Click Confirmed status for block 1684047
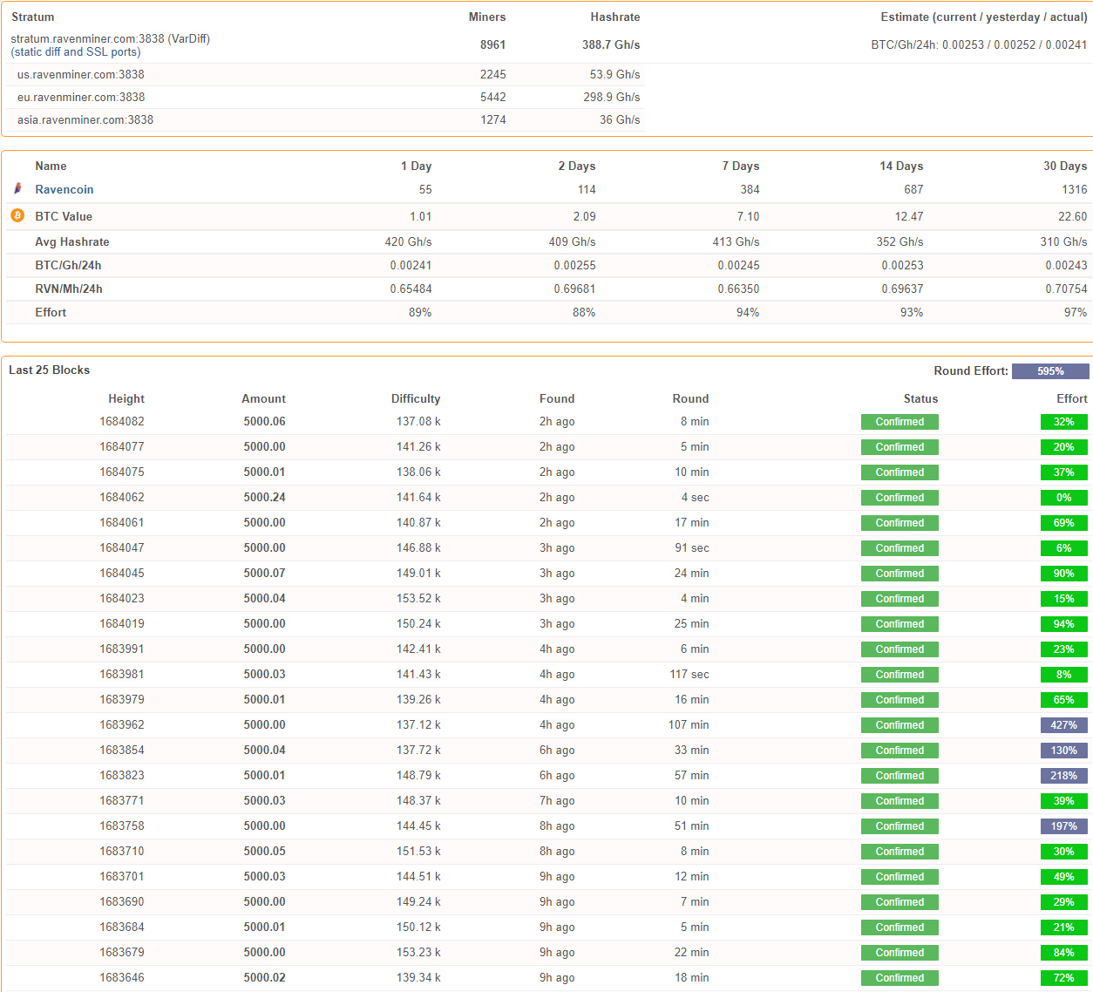Image resolution: width=1093 pixels, height=992 pixels. (900, 548)
